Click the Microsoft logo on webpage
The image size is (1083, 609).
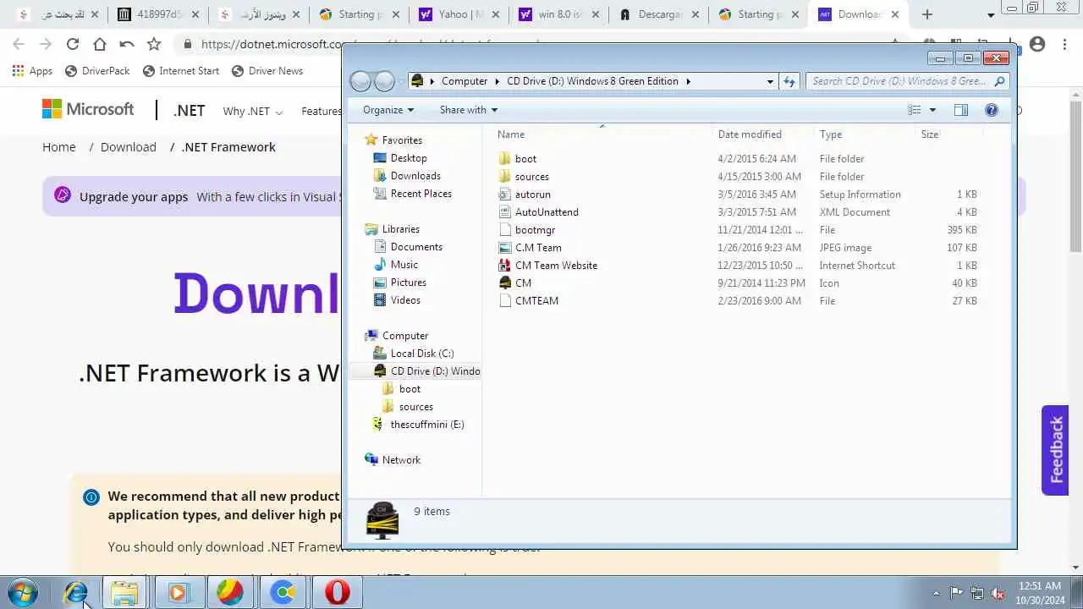(x=88, y=109)
